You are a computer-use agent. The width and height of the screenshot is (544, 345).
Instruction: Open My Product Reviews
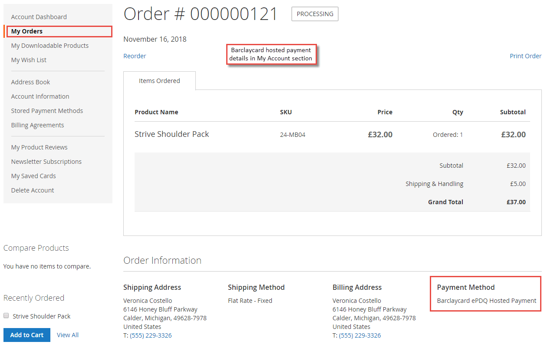point(39,147)
